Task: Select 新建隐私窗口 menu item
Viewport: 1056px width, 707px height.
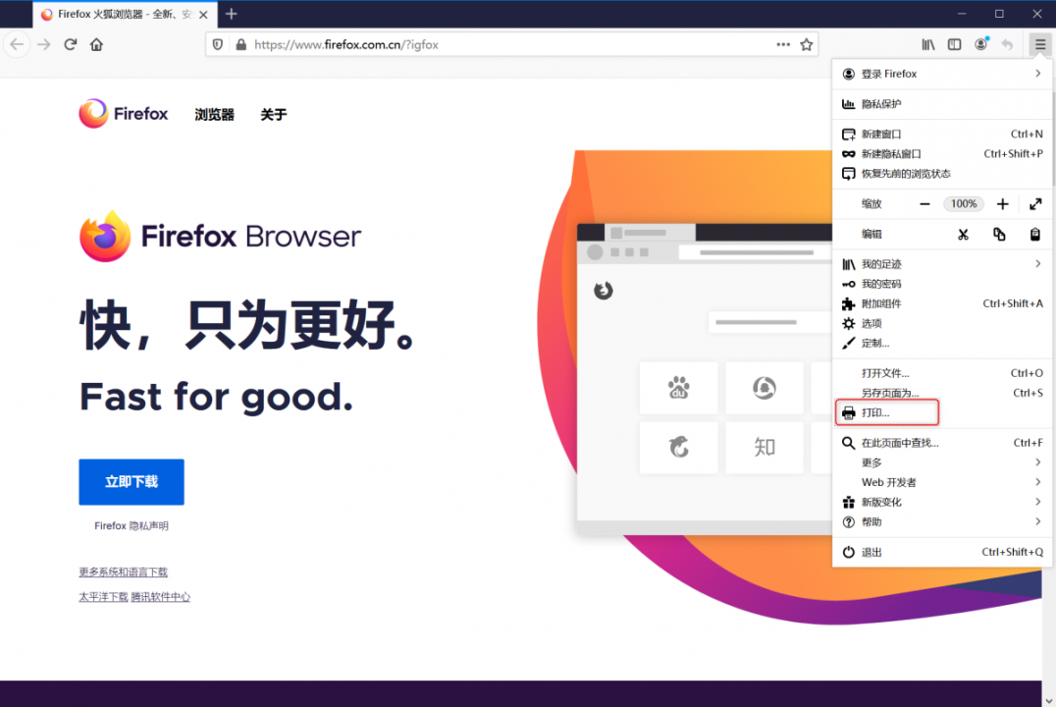Action: coord(942,153)
